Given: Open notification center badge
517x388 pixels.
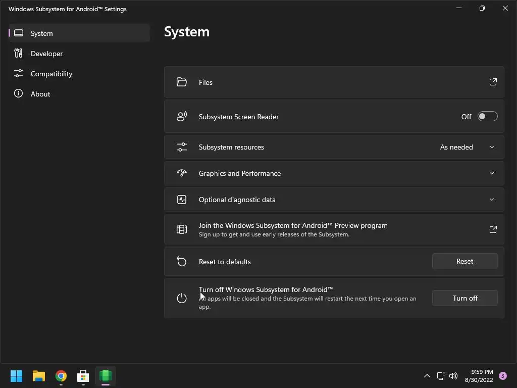Looking at the screenshot, I should tap(503, 376).
